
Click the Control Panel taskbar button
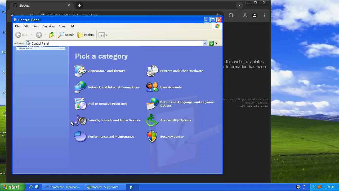pos(132,187)
